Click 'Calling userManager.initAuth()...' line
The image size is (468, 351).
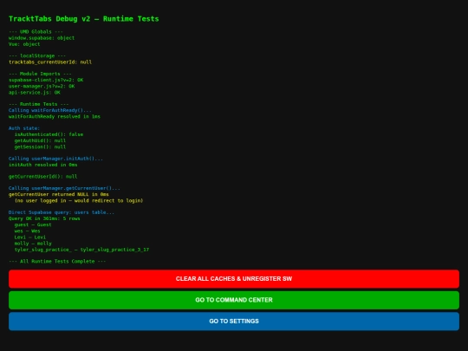[55, 159]
